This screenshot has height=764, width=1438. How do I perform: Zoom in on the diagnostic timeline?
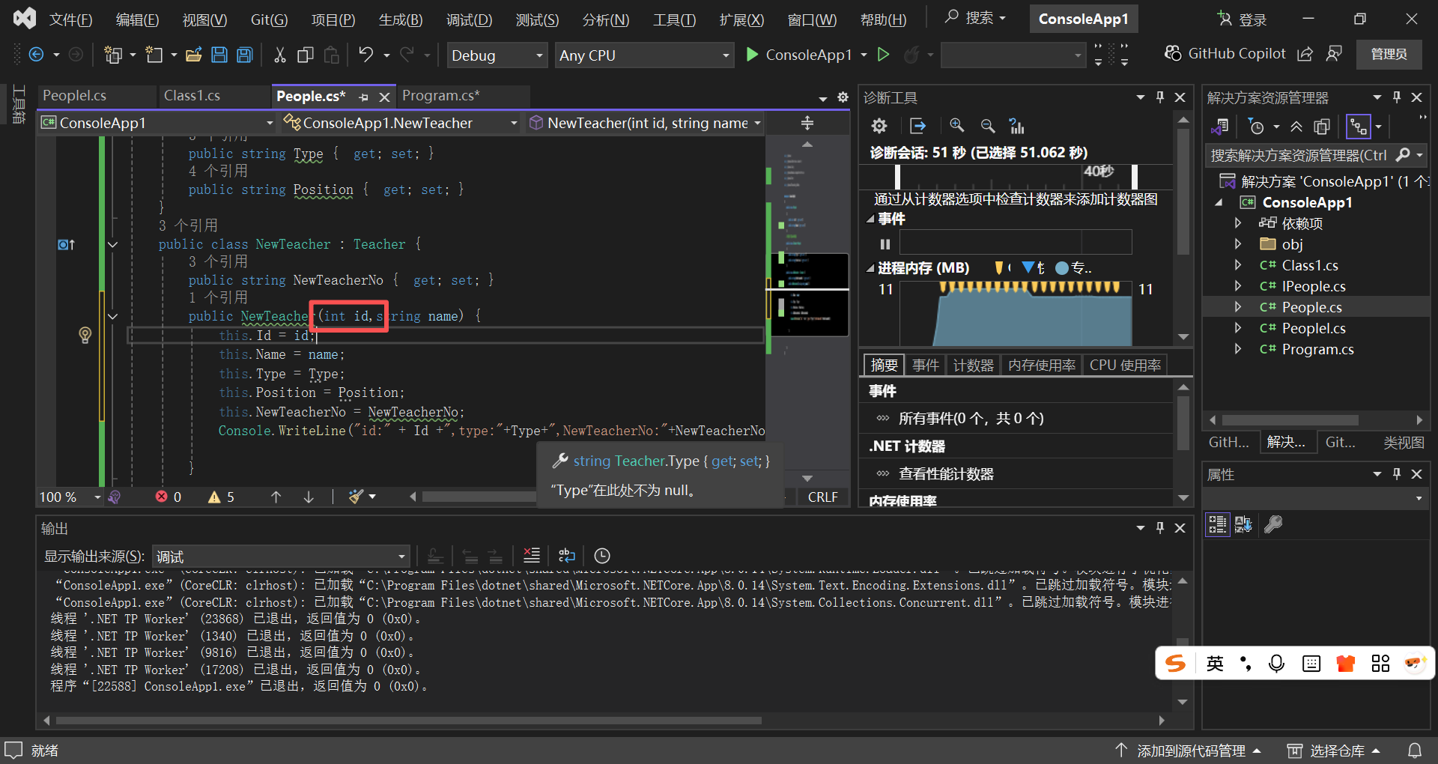click(957, 126)
